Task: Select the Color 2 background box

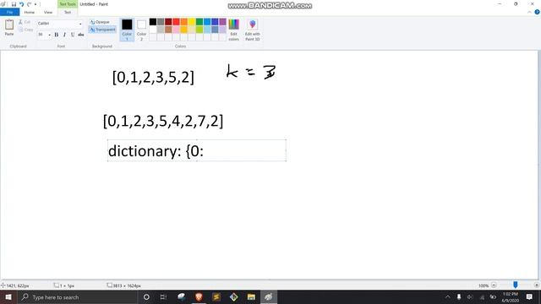Action: 141,30
